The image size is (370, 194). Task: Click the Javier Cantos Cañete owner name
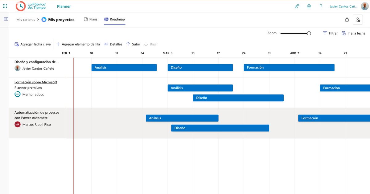coord(38,68)
